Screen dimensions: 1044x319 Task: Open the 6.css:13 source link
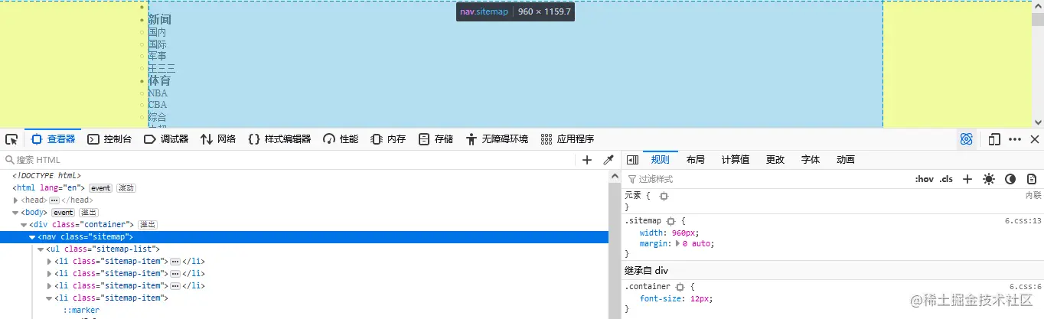(x=1023, y=220)
